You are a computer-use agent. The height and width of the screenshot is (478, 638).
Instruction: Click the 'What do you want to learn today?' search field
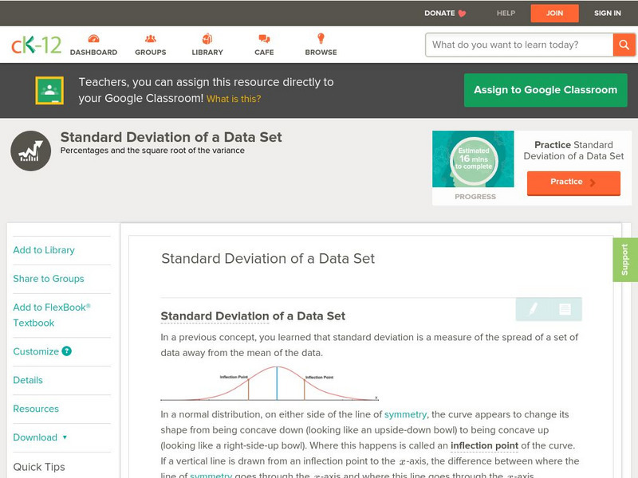(x=519, y=45)
